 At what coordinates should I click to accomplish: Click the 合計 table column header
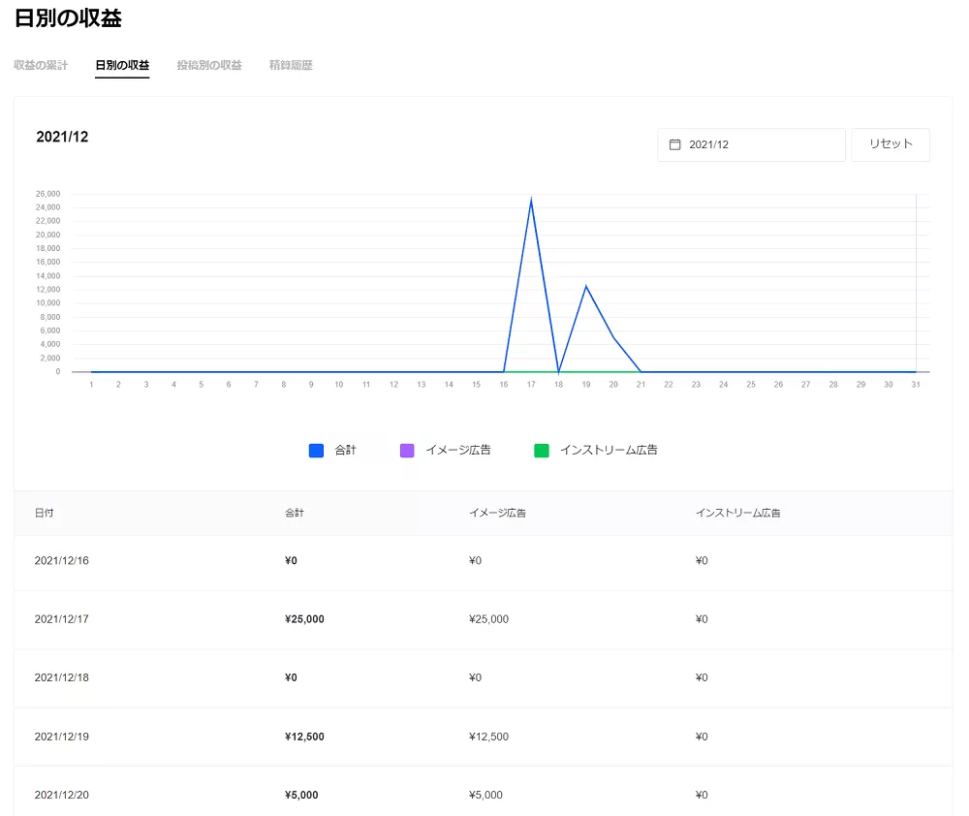tap(295, 513)
